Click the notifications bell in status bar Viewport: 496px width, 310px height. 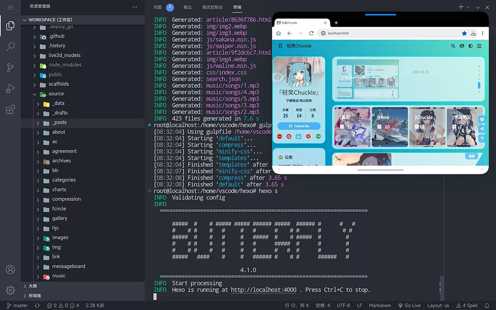click(487, 305)
